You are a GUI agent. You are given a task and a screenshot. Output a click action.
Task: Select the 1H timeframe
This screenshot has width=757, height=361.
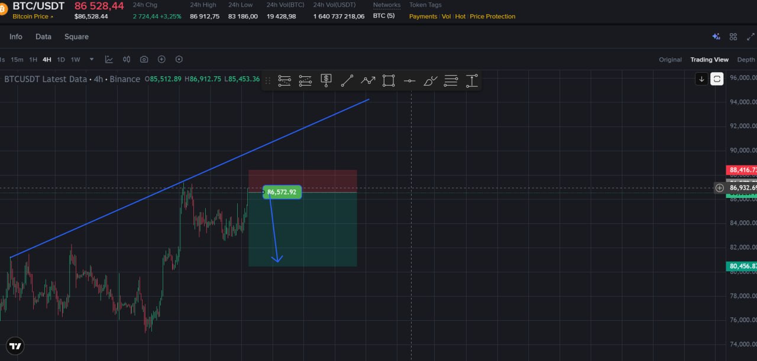click(x=33, y=60)
